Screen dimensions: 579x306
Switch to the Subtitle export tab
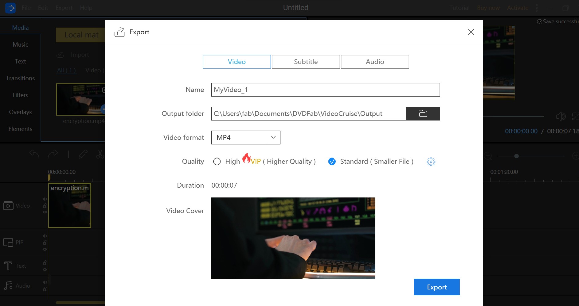click(x=306, y=62)
